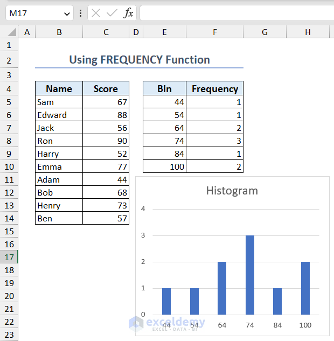Select row 3 header
334x341 pixels.
9,75
